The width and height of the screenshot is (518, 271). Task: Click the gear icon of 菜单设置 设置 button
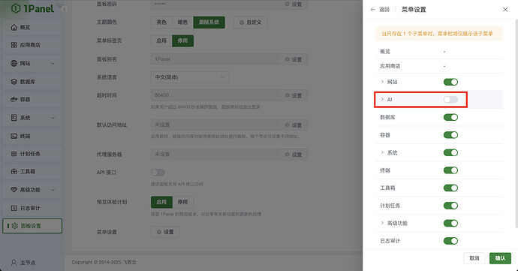[159, 232]
